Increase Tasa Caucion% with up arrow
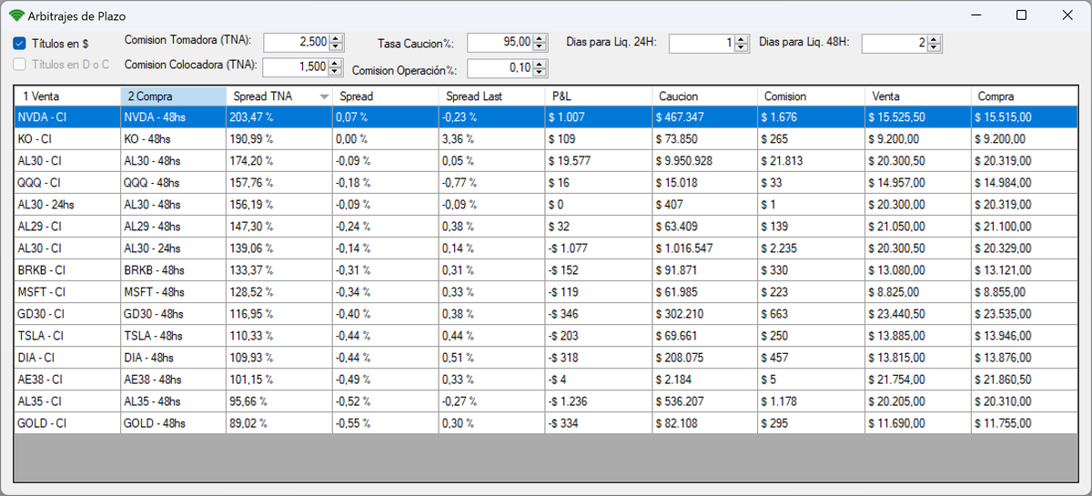The height and width of the screenshot is (496, 1092). click(x=541, y=38)
